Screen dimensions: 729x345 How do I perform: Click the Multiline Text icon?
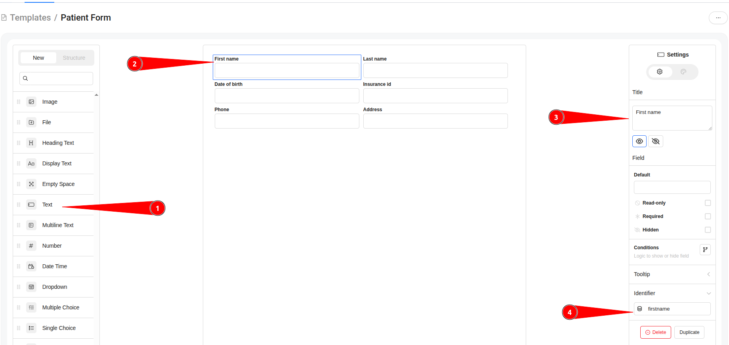click(31, 225)
